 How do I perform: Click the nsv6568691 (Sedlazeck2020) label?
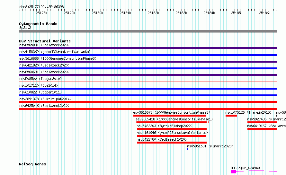coord(44,72)
